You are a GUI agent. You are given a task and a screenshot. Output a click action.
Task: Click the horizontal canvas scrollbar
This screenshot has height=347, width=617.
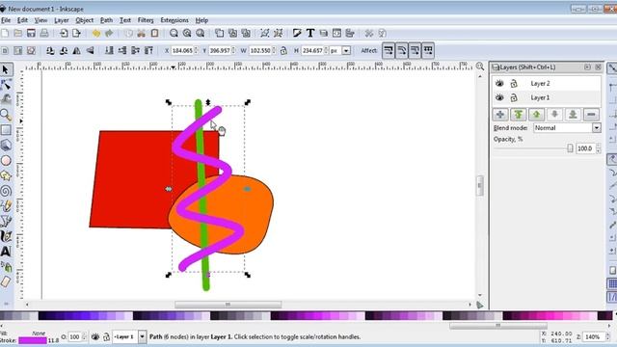228,305
